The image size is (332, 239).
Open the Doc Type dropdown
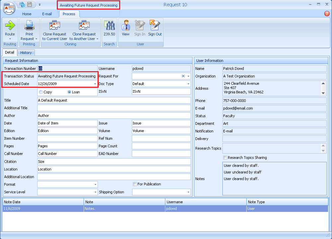(x=188, y=84)
